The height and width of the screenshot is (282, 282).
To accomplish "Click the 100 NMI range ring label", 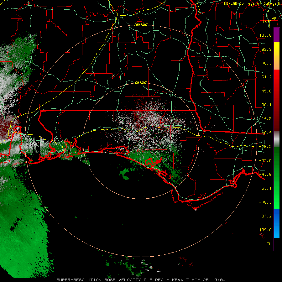I will pos(141,25).
